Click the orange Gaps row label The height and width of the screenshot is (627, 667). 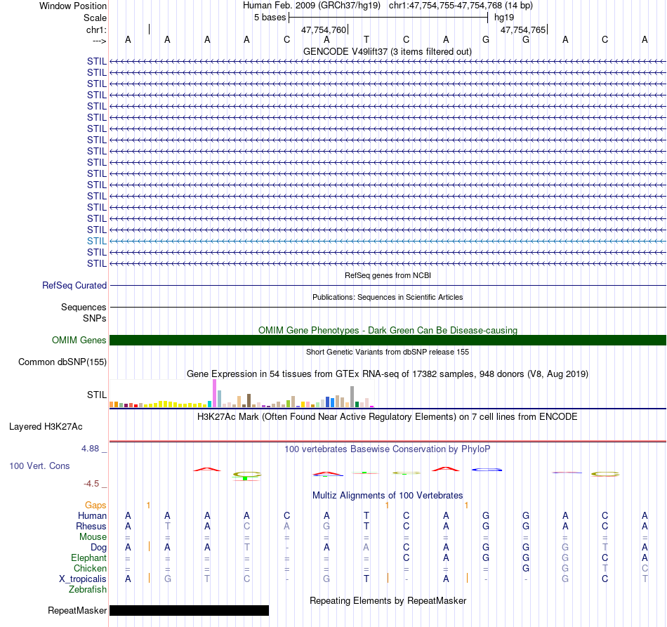pyautogui.click(x=95, y=505)
